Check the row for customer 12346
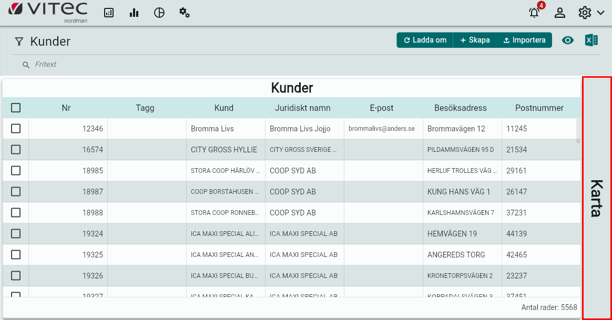The image size is (612, 320). 16,128
